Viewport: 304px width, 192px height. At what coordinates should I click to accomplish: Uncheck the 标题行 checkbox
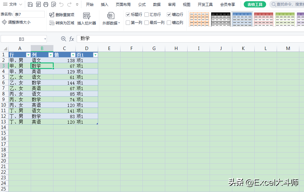pos(128,15)
